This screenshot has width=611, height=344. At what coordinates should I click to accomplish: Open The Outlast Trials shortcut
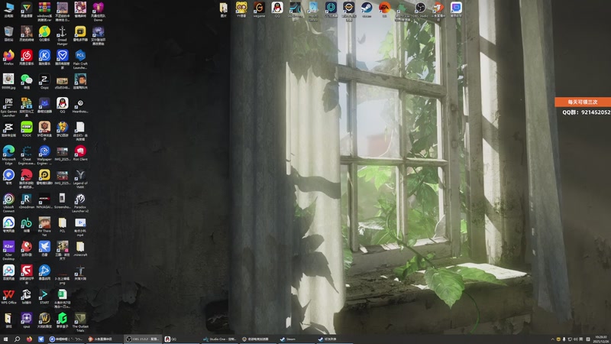pos(80,322)
